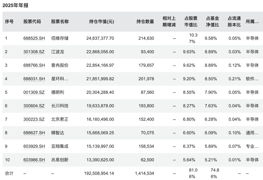This screenshot has width=263, height=180.
Task: Click the truncated 所属 industry column header
Action: pos(252,22)
